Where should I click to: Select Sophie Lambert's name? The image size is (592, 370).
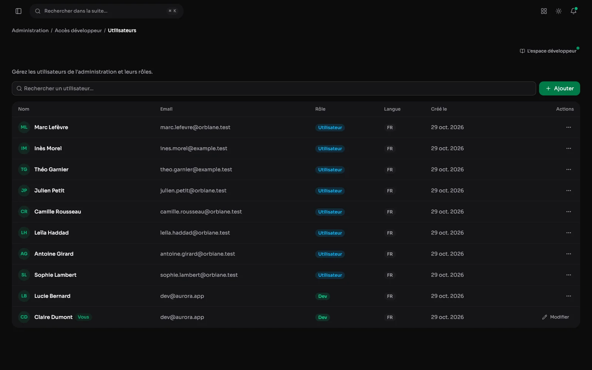coord(55,275)
